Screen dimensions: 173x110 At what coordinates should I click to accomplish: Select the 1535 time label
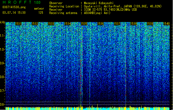(84, 24)
